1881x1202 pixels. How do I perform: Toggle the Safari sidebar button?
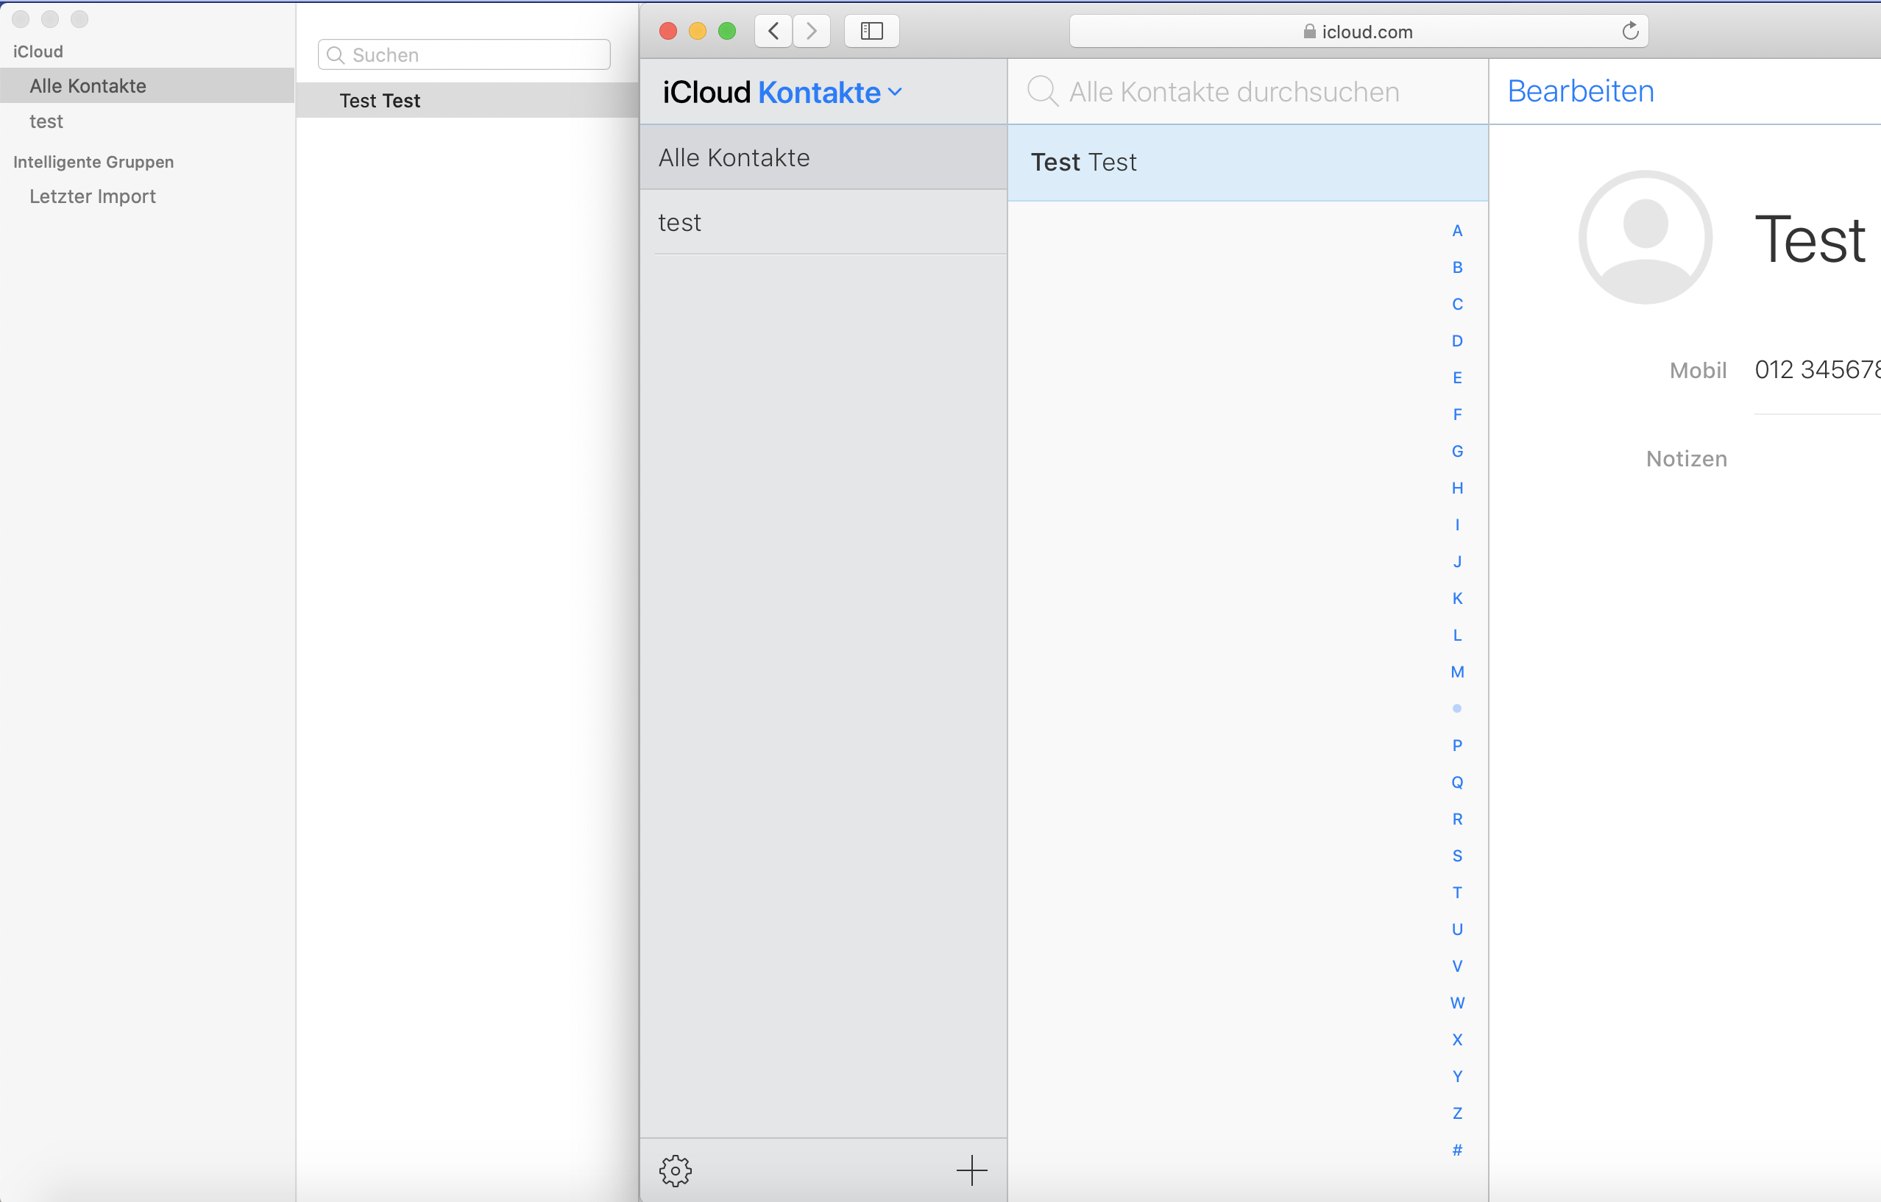tap(871, 31)
